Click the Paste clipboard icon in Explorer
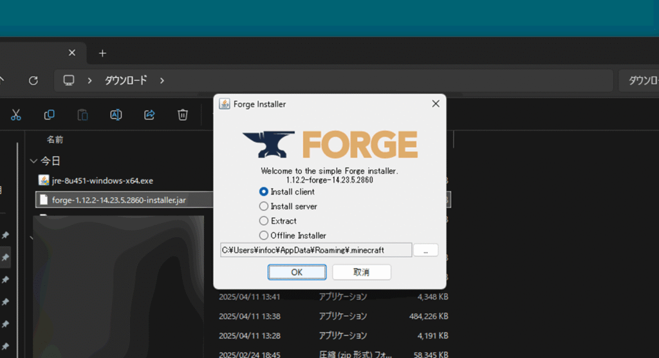Image resolution: width=659 pixels, height=358 pixels. coord(83,114)
